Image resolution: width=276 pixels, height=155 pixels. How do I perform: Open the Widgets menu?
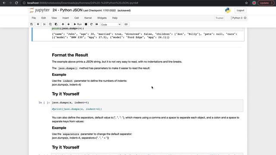102,18
